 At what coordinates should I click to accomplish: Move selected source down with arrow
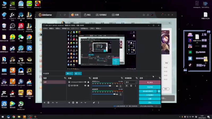85,103
